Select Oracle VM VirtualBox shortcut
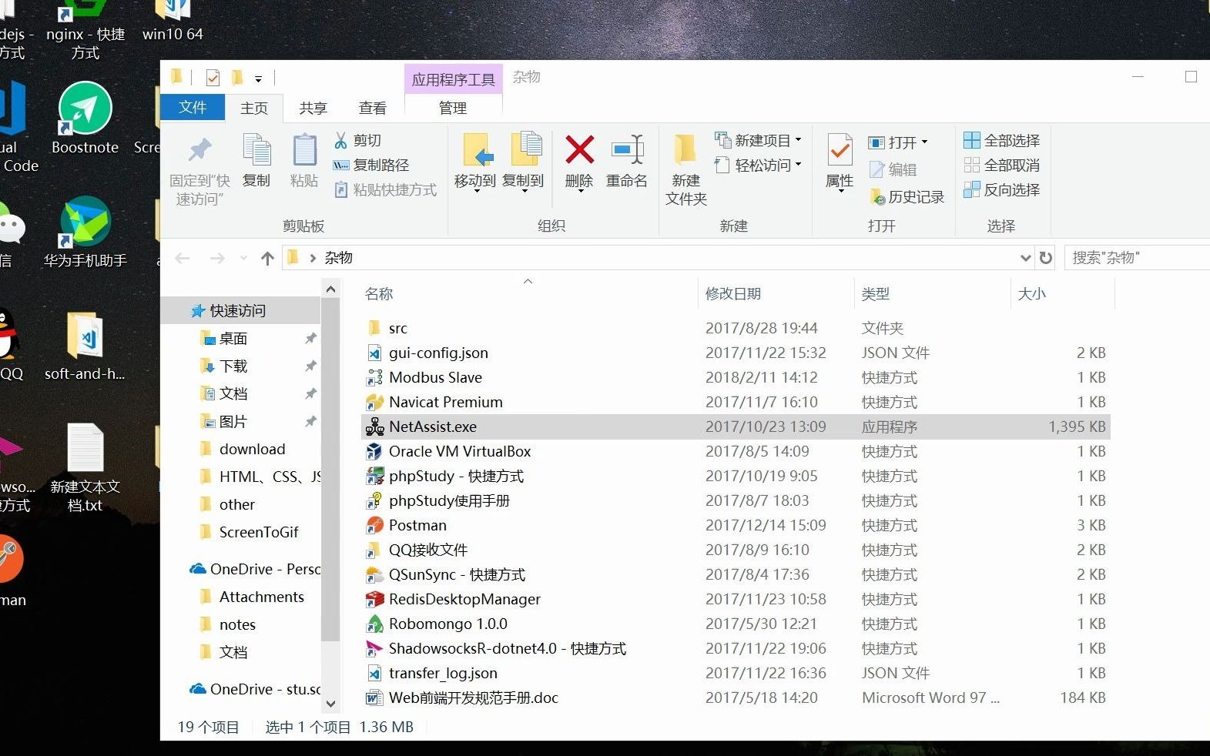The width and height of the screenshot is (1210, 756). [x=460, y=451]
